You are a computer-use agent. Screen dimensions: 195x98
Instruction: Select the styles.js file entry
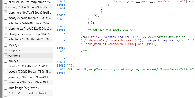point(28,45)
